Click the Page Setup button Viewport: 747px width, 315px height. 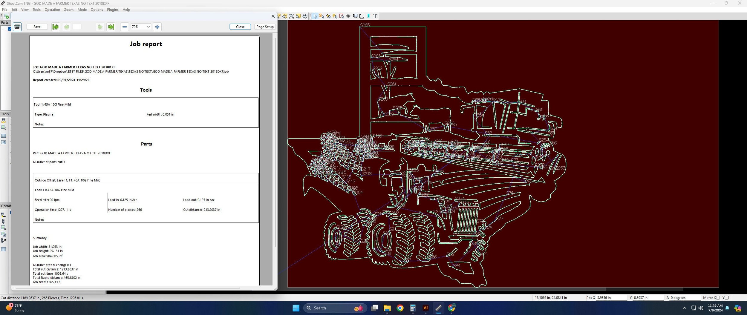pyautogui.click(x=265, y=27)
